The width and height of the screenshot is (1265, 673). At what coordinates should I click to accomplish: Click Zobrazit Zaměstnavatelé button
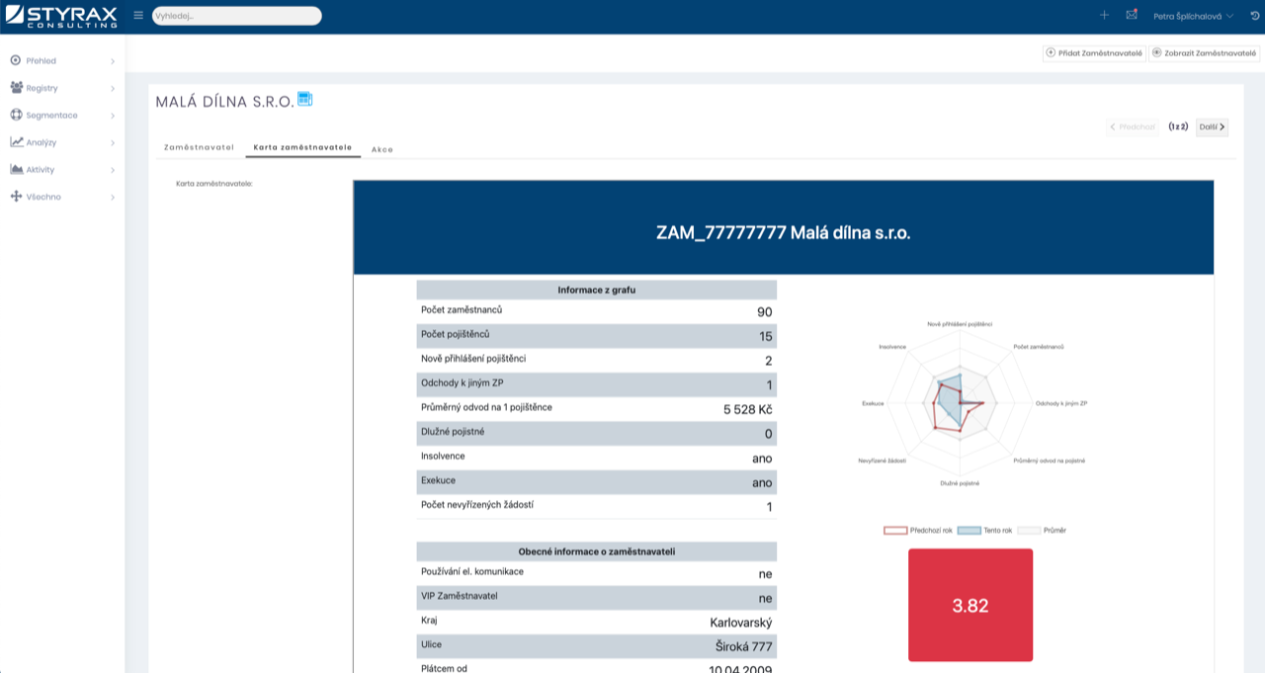[1205, 53]
